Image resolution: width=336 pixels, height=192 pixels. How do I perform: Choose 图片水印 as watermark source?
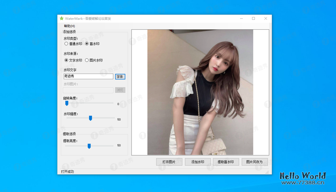[x=87, y=60]
